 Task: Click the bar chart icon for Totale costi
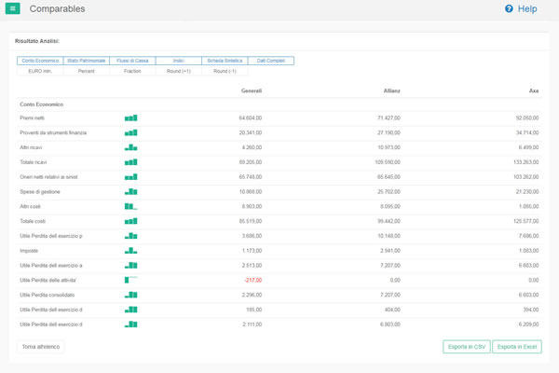(130, 221)
